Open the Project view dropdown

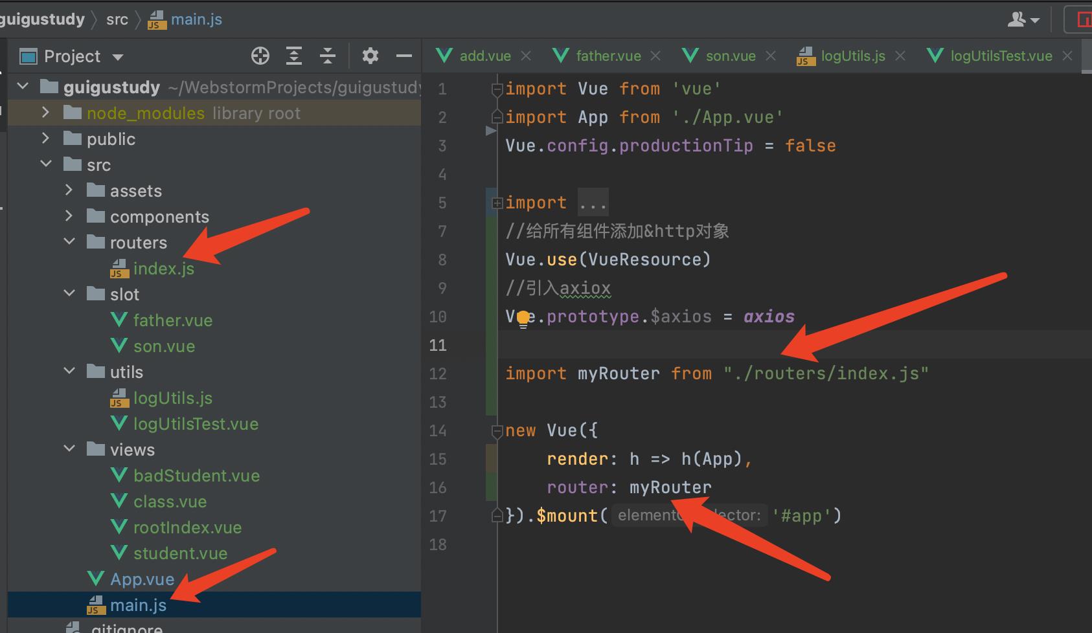[x=118, y=57]
